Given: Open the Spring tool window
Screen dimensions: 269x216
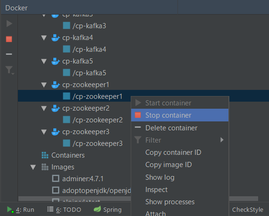Looking at the screenshot, I should tap(108, 209).
